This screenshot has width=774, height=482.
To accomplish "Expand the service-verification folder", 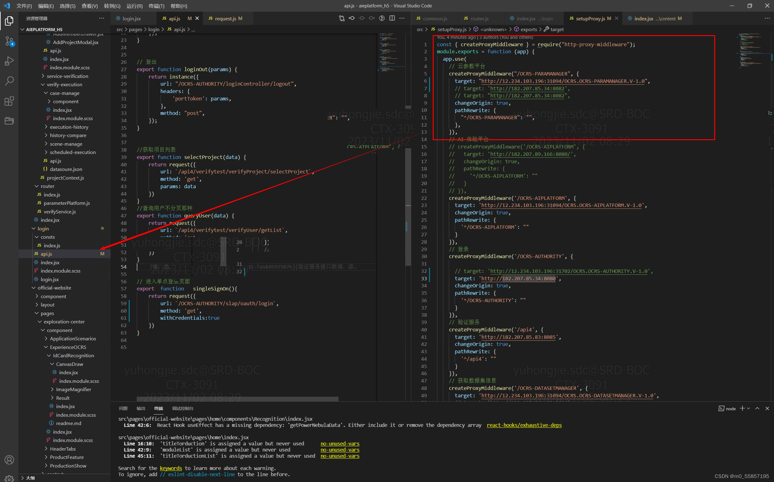I will coord(67,76).
